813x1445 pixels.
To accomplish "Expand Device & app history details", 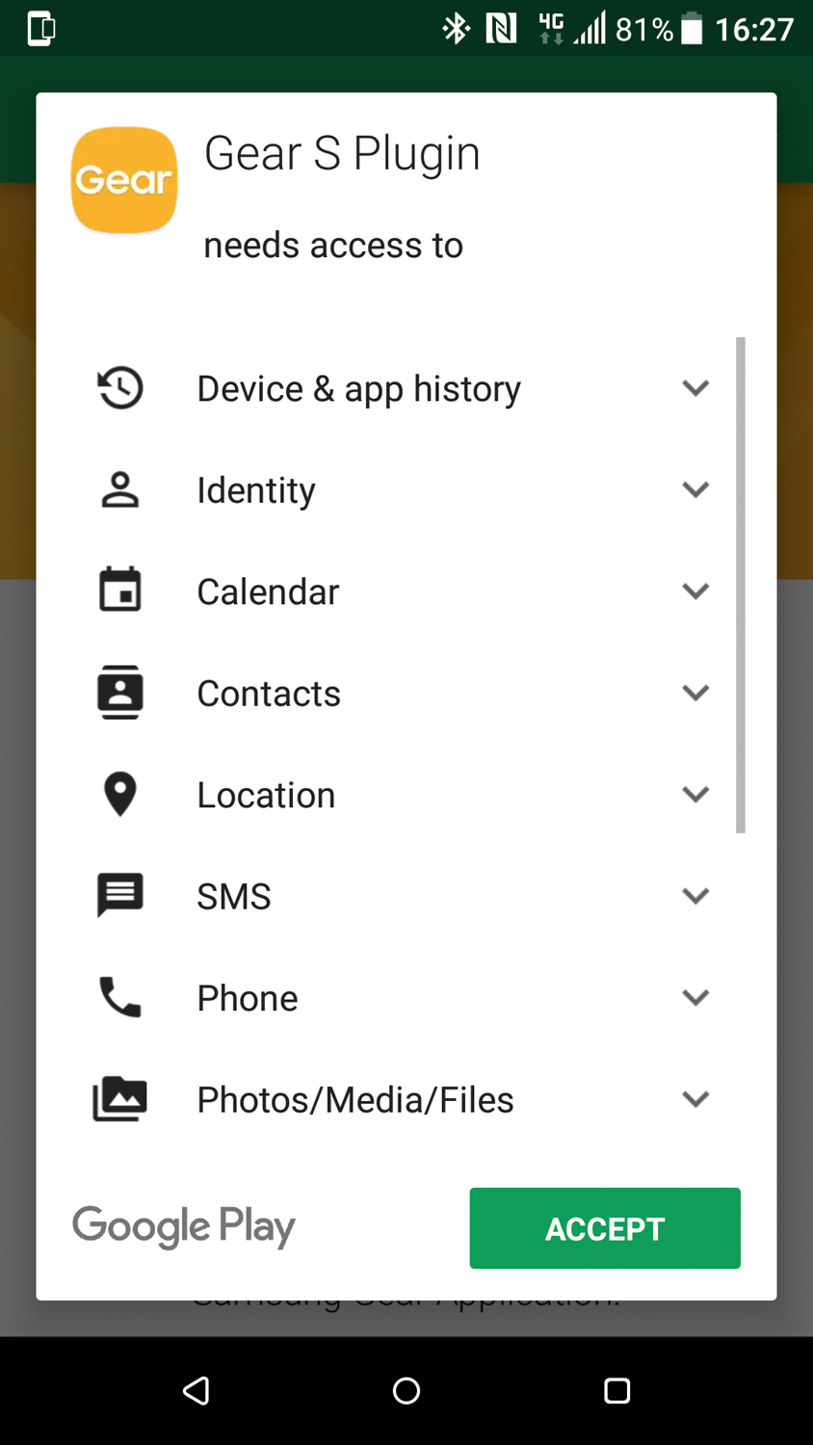I will [695, 388].
